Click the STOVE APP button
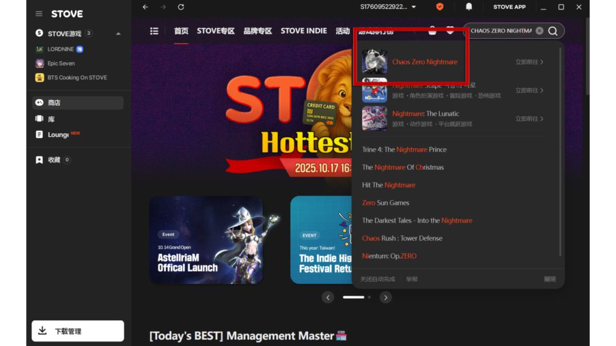 click(509, 7)
